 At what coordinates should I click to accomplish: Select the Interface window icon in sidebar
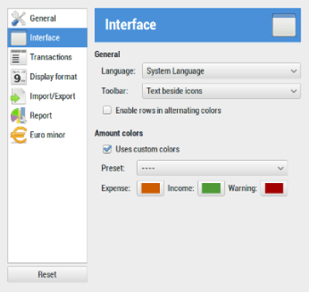(x=19, y=38)
